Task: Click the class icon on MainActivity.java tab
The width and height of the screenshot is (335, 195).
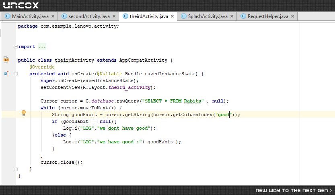Action: click(8, 16)
